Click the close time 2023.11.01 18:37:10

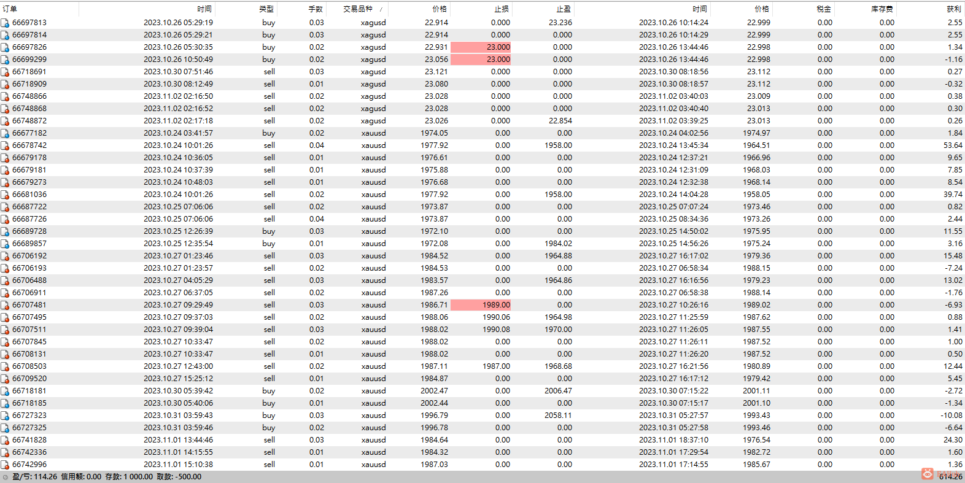tap(673, 440)
